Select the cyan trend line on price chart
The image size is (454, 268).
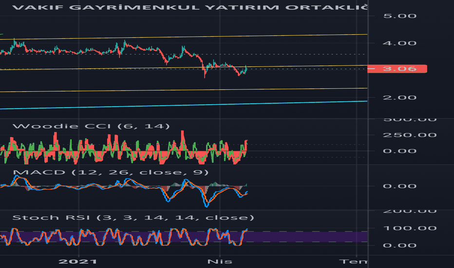(184, 105)
